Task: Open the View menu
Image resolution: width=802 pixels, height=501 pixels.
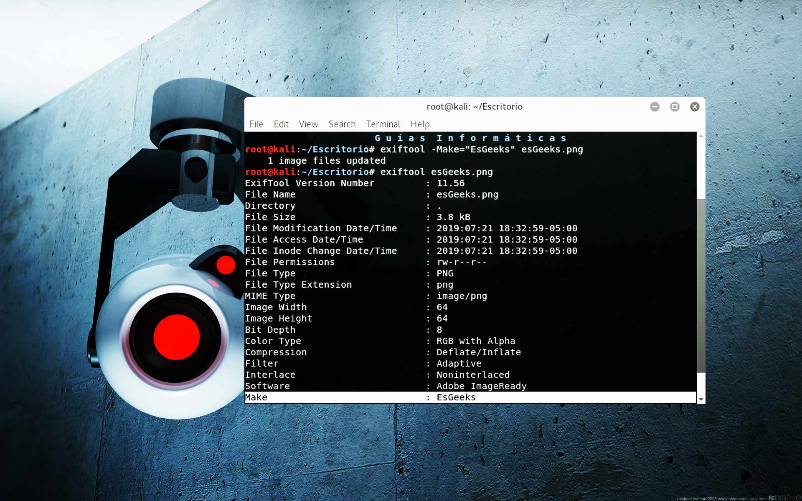Action: (x=308, y=124)
